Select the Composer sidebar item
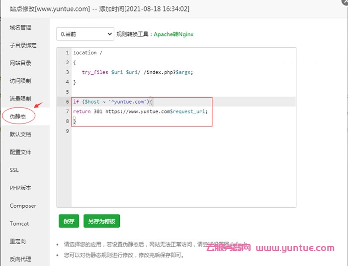 point(23,206)
